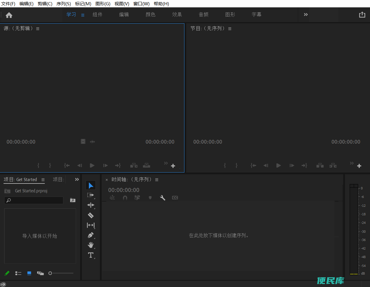Switch the project panel to freeform view
This screenshot has height=287, width=370.
[40, 273]
